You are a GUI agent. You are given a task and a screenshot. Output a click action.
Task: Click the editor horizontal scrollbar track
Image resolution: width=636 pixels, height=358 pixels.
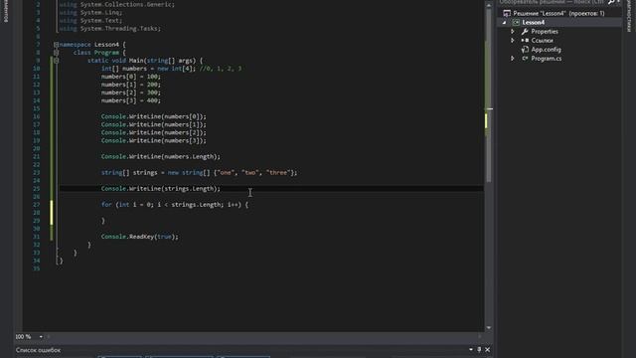click(263, 336)
